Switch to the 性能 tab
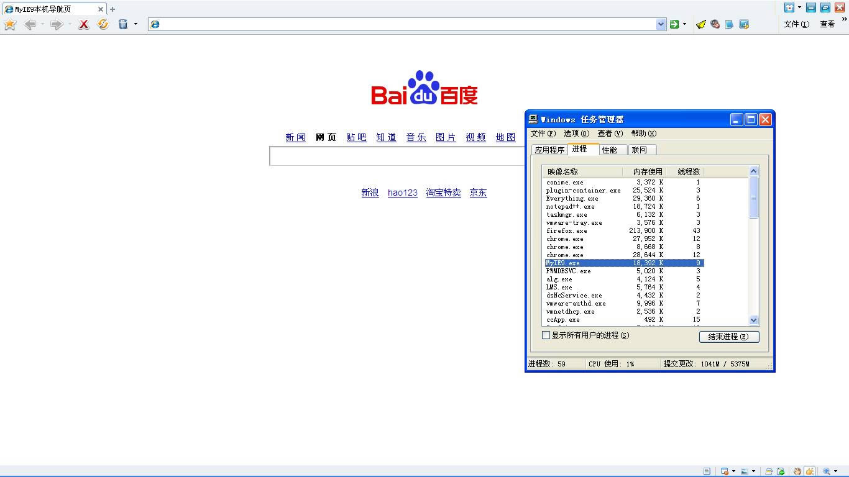Image resolution: width=849 pixels, height=477 pixels. 609,150
